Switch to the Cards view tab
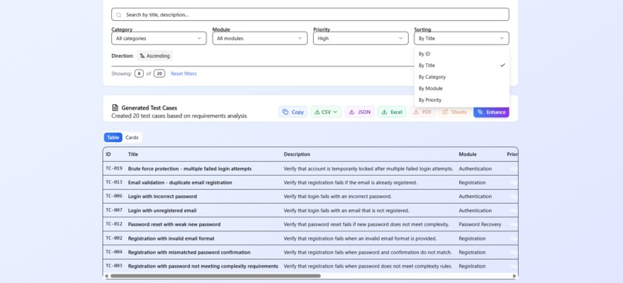Image resolution: width=623 pixels, height=283 pixels. (x=132, y=137)
